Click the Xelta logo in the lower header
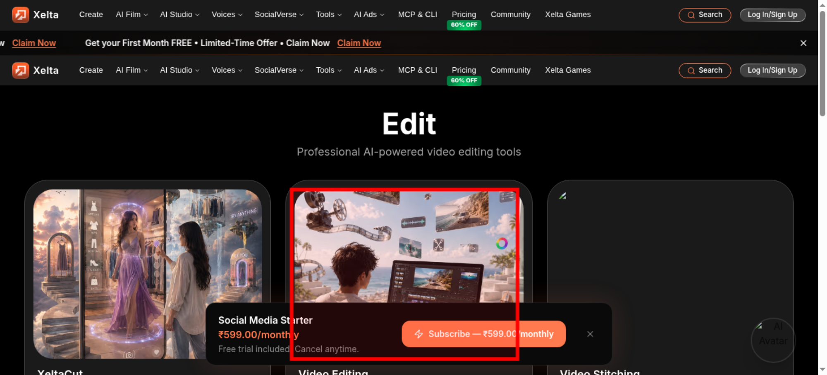827x375 pixels. point(36,71)
